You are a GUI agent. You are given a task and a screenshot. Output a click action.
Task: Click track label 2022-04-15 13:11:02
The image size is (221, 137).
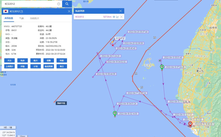pos(193,120)
